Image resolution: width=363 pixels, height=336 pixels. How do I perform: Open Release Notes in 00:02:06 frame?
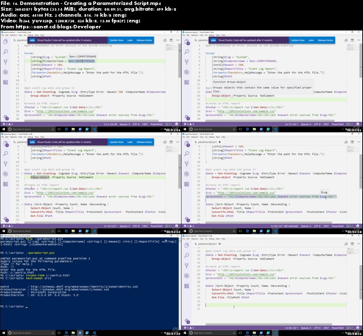point(144,40)
